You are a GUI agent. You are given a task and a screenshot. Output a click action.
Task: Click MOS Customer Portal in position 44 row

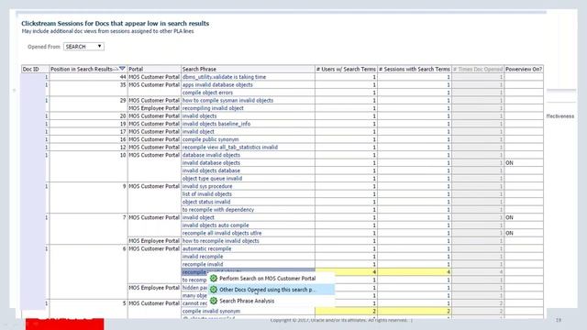click(x=154, y=77)
